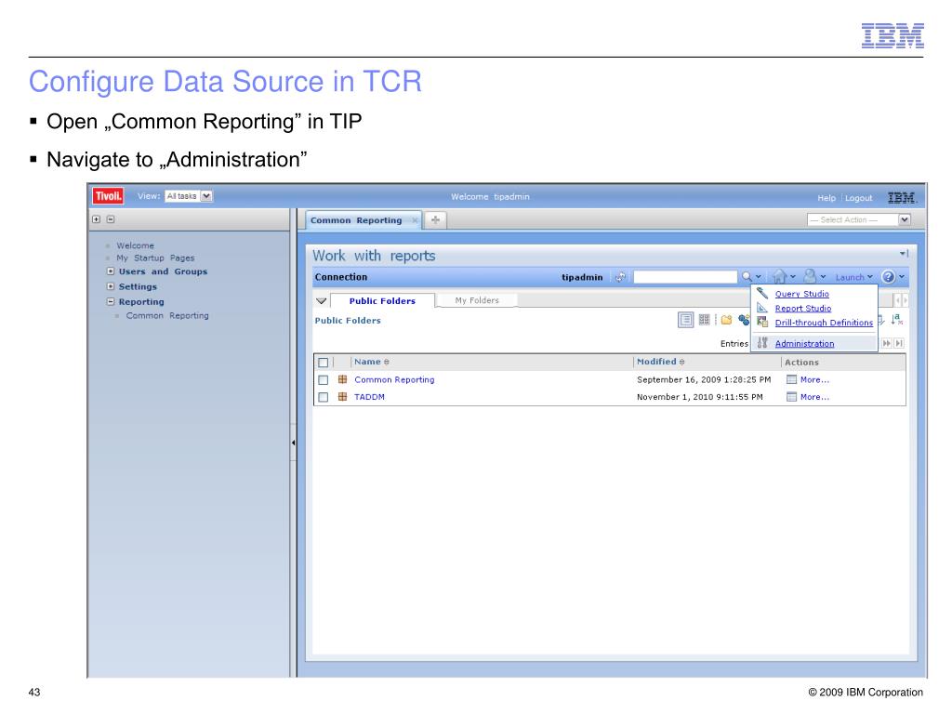
Task: Jump to last page of entries
Action: click(x=899, y=343)
